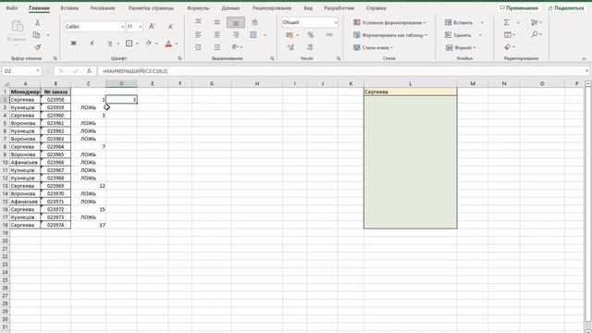Click the Name Box showing D2

18,71
